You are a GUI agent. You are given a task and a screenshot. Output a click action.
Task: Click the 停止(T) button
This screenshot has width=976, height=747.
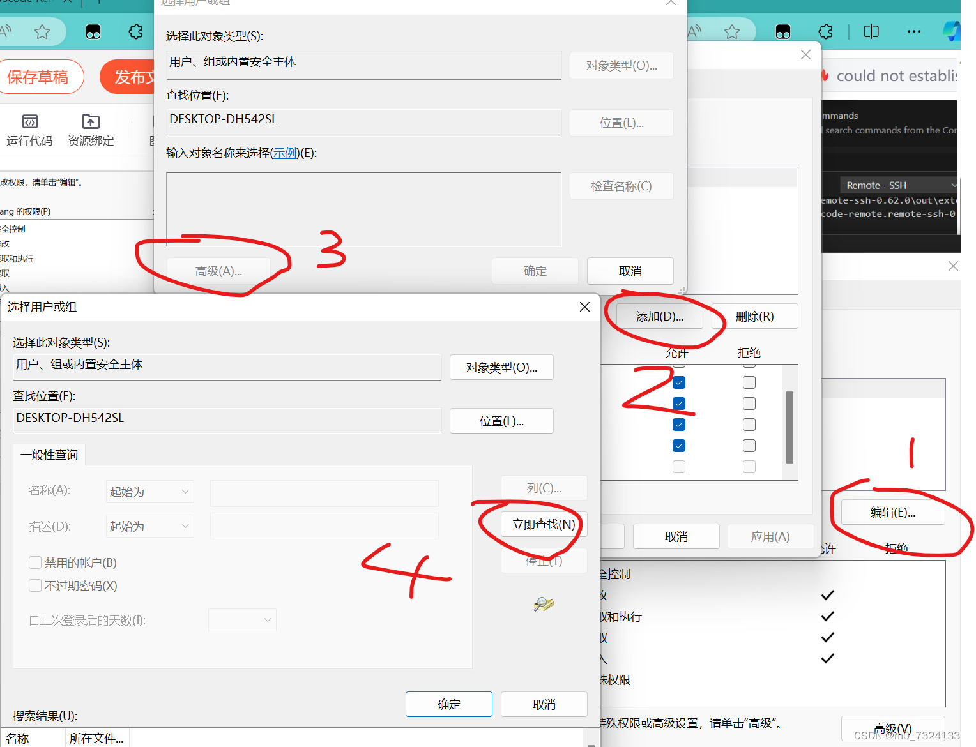544,561
